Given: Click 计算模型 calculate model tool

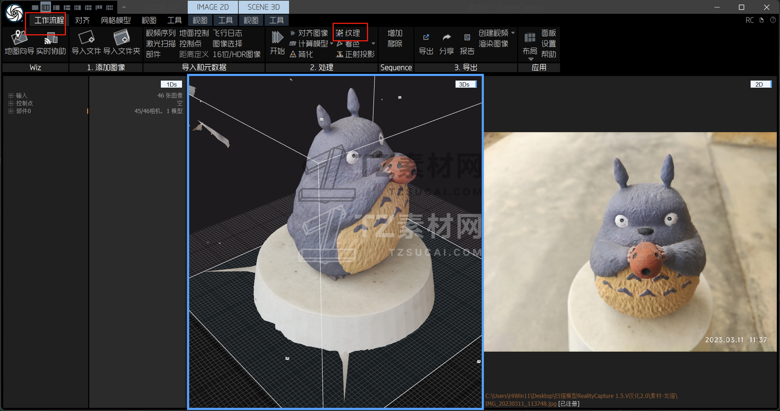Looking at the screenshot, I should (309, 44).
